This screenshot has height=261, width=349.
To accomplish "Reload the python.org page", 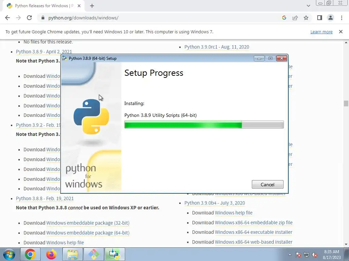I will click(29, 18).
